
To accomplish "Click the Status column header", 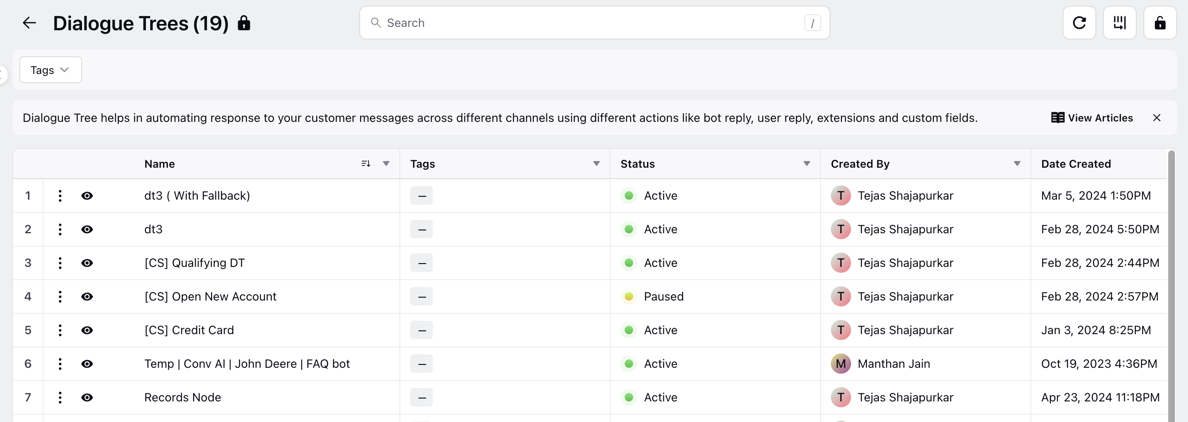I will pos(637,164).
